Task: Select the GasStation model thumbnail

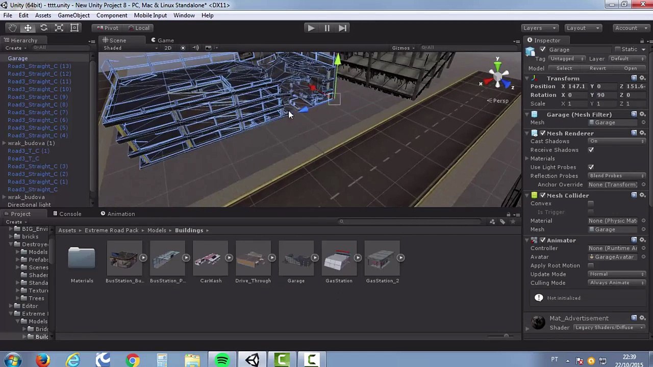Action: 339,262
